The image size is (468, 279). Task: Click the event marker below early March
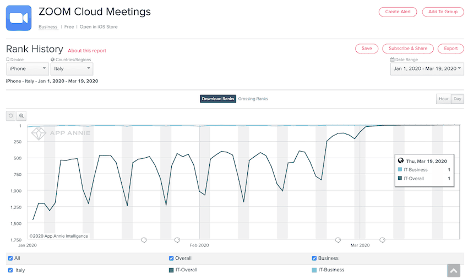pos(338,240)
